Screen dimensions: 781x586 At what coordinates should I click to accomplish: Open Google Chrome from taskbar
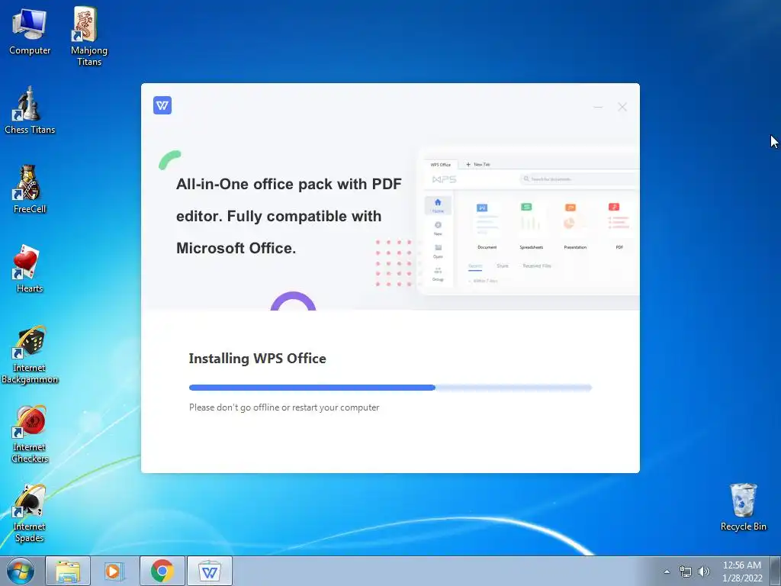[x=162, y=571]
